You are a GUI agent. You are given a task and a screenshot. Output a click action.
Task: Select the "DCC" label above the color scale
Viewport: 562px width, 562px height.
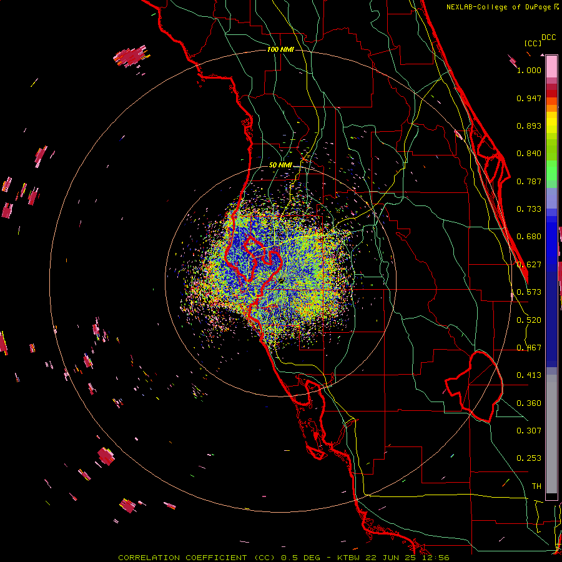coord(548,37)
